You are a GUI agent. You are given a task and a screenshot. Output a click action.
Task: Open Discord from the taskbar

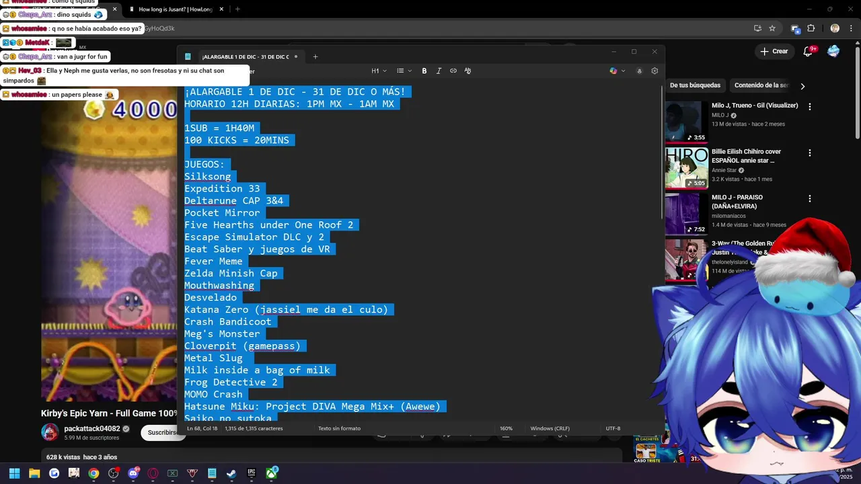[133, 473]
